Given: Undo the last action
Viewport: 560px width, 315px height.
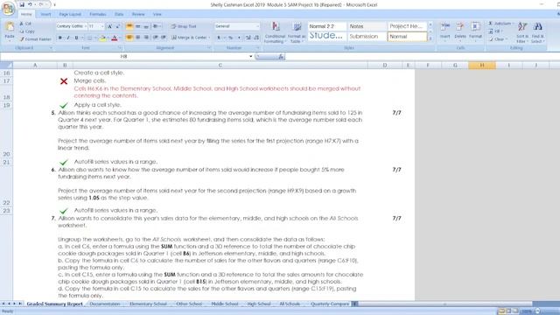Looking at the screenshot, I should tap(30, 4).
